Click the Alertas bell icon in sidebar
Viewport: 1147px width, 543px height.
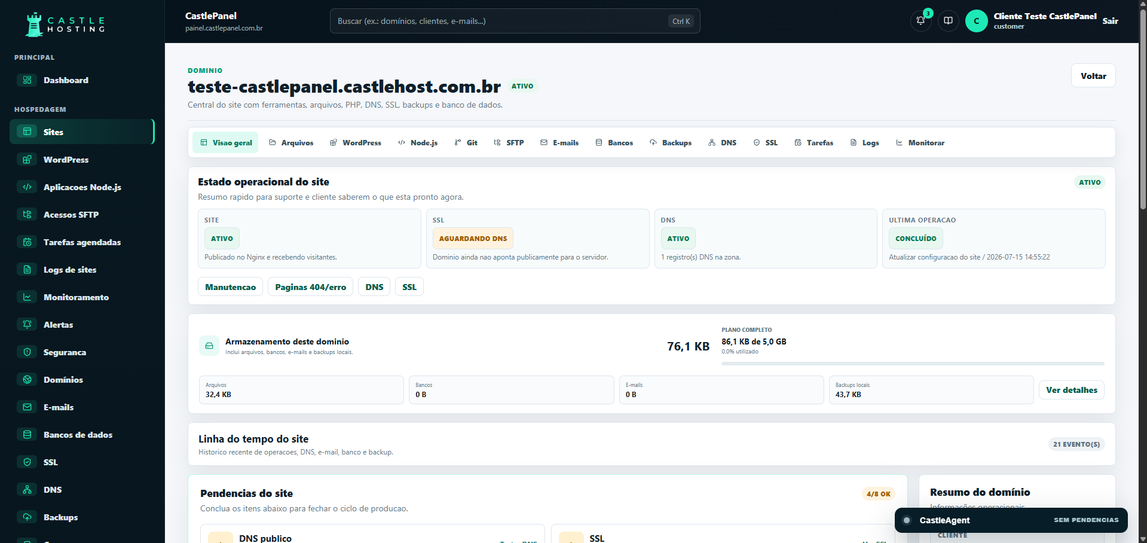pyautogui.click(x=27, y=325)
